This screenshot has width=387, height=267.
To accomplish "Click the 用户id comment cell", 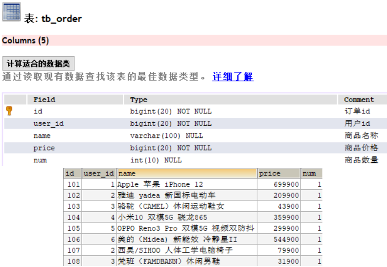I will click(x=357, y=123).
